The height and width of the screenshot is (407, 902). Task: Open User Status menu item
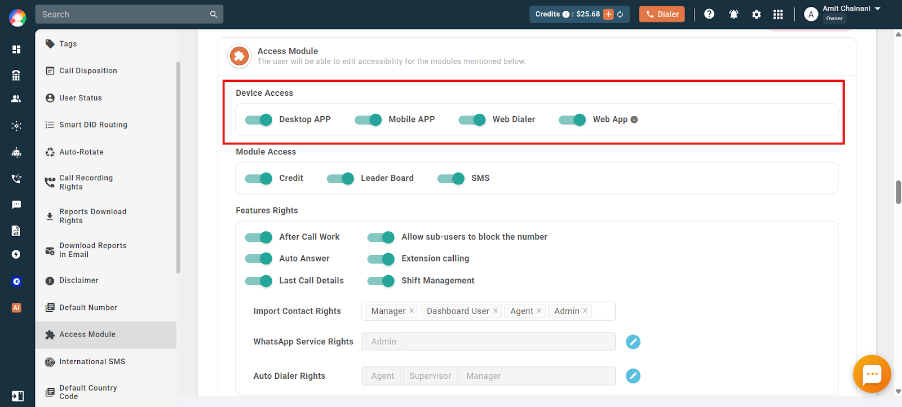point(105,98)
